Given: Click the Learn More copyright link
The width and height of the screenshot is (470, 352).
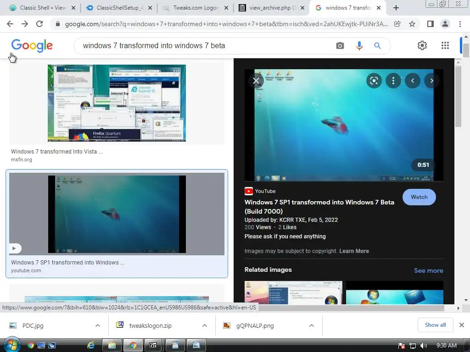Looking at the screenshot, I should pyautogui.click(x=354, y=251).
